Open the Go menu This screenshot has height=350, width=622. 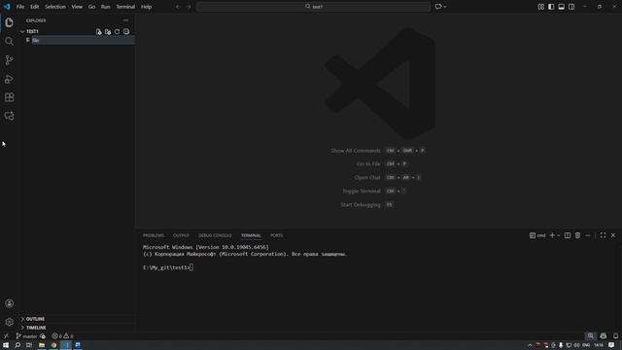point(91,7)
